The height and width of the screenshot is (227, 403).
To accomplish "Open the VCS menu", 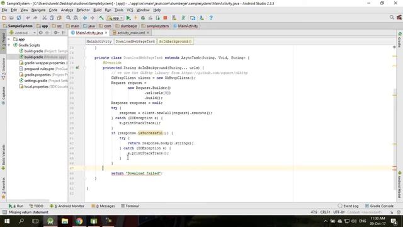I will (130, 10).
